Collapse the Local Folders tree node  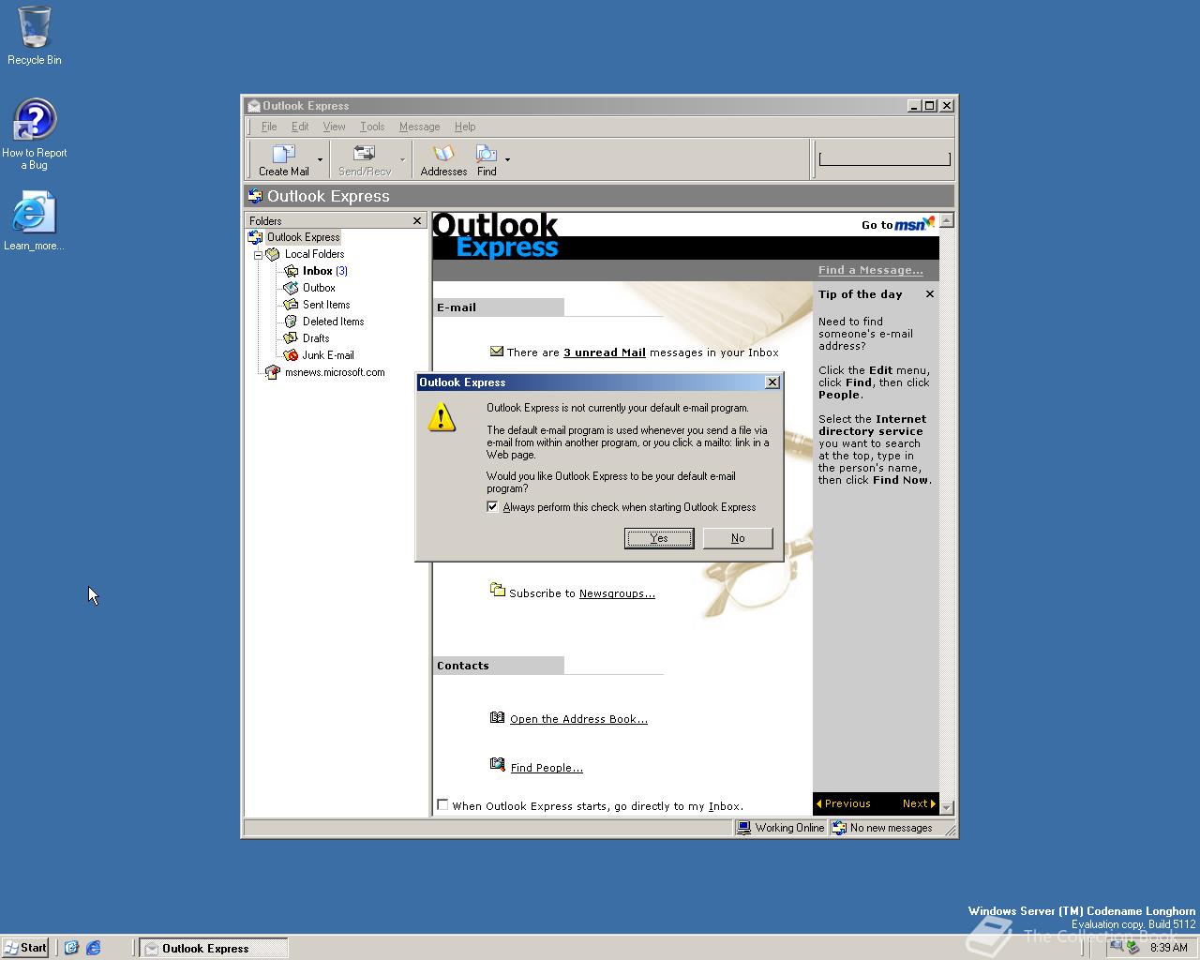click(x=258, y=255)
